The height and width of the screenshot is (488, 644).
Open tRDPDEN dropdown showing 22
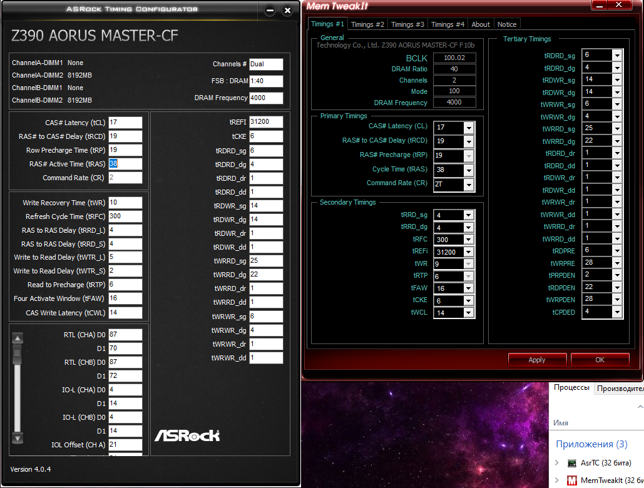(617, 287)
